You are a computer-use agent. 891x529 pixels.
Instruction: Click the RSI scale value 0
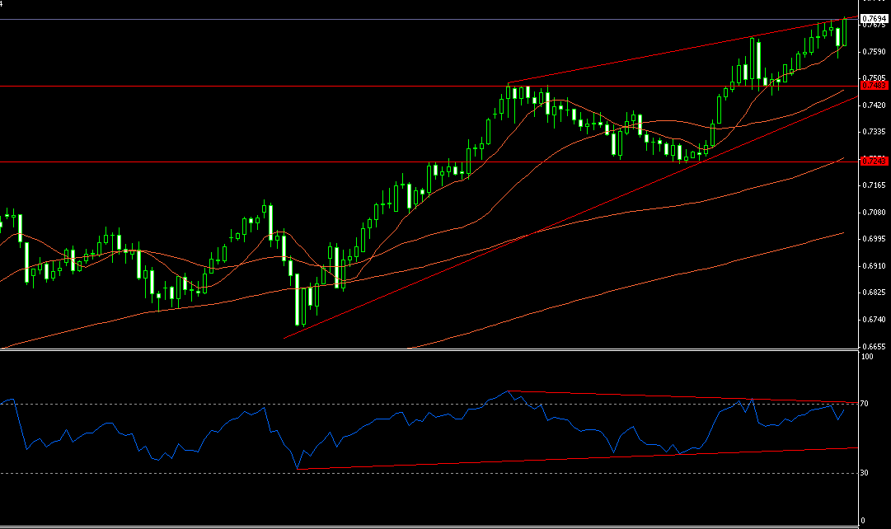click(x=863, y=521)
